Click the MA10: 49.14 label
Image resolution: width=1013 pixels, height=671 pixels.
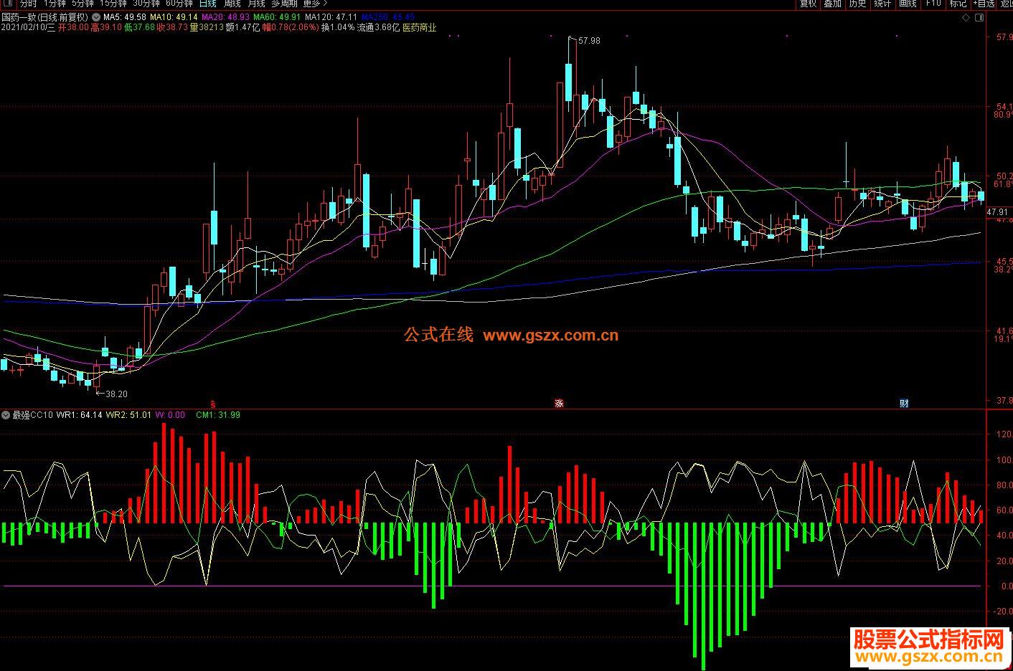[x=174, y=17]
